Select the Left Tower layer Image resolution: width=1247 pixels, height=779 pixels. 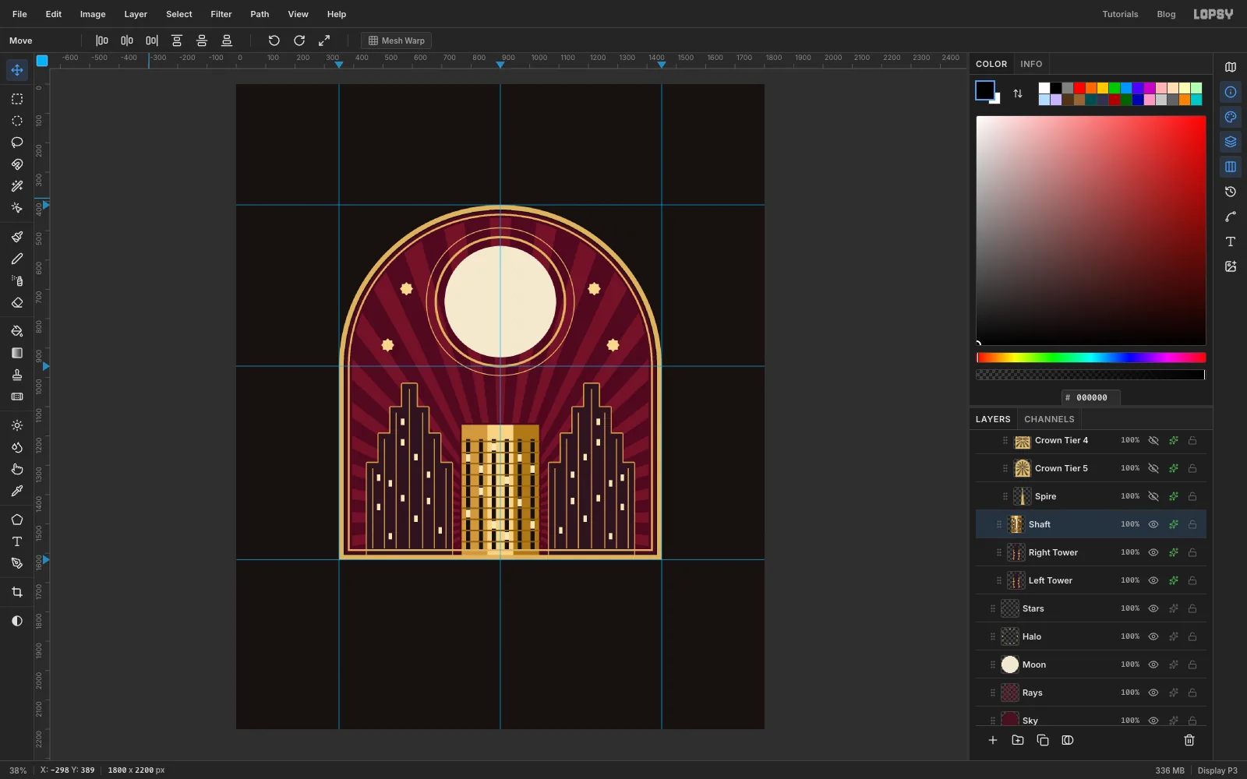pyautogui.click(x=1091, y=580)
